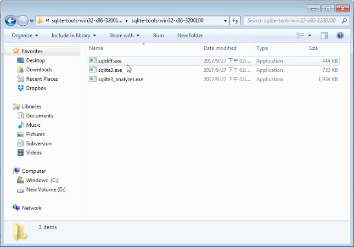
Task: Click New folder button
Action: [x=190, y=36]
